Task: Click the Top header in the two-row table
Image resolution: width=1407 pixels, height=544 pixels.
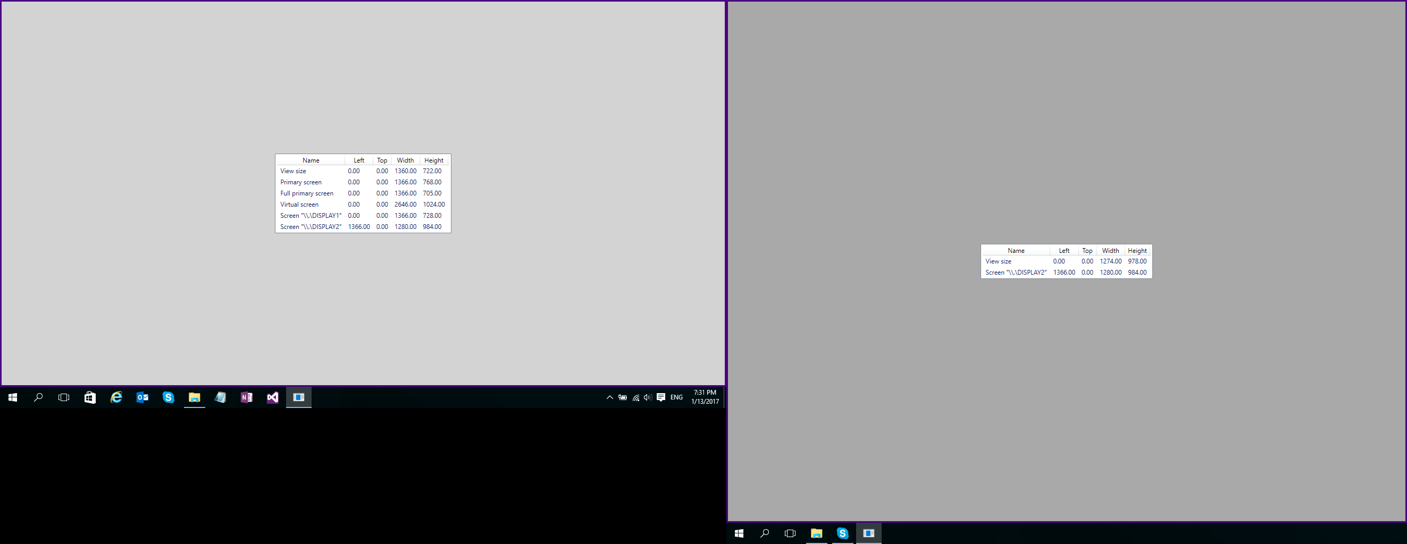Action: tap(1087, 250)
